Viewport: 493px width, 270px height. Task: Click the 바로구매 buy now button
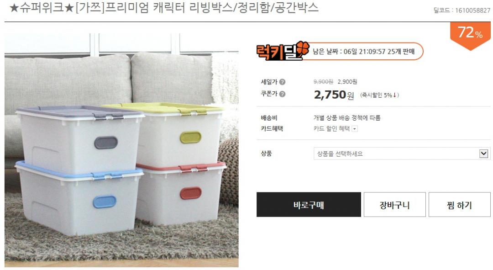click(309, 205)
